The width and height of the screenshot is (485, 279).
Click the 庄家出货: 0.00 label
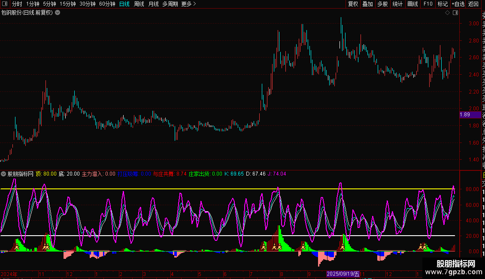(206, 174)
